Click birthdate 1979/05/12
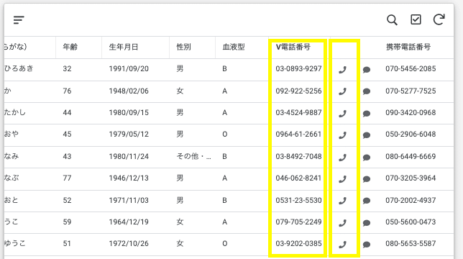This screenshot has height=259, width=463. click(x=129, y=135)
